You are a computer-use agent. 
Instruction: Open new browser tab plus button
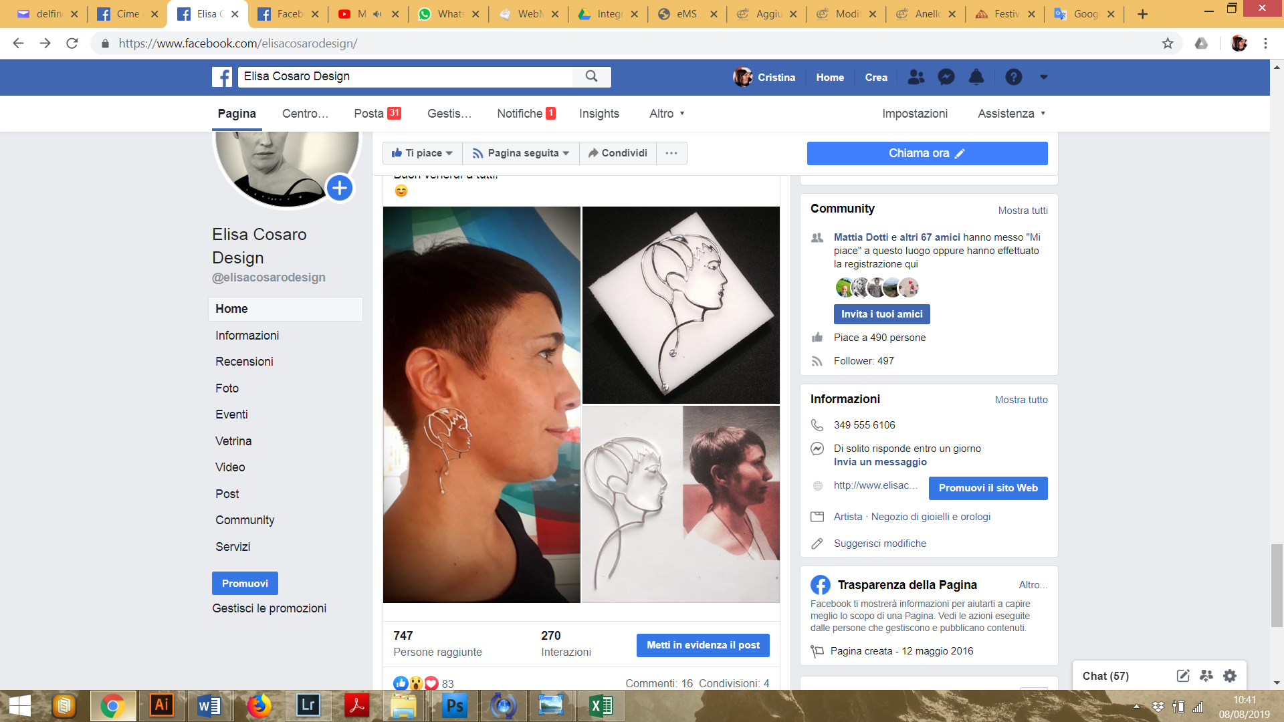point(1142,14)
